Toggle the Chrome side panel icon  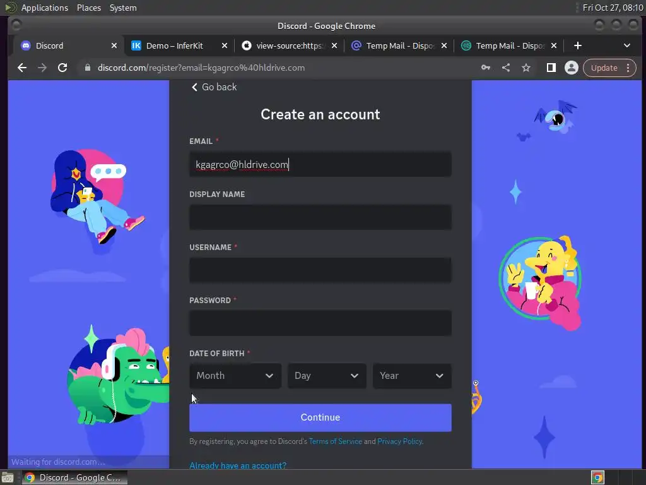(551, 68)
